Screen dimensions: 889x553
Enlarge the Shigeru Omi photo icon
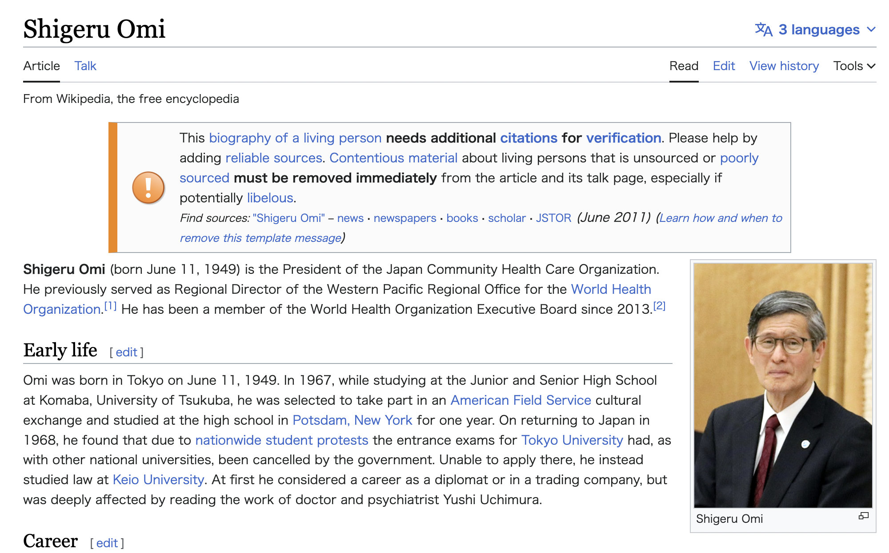click(x=863, y=516)
